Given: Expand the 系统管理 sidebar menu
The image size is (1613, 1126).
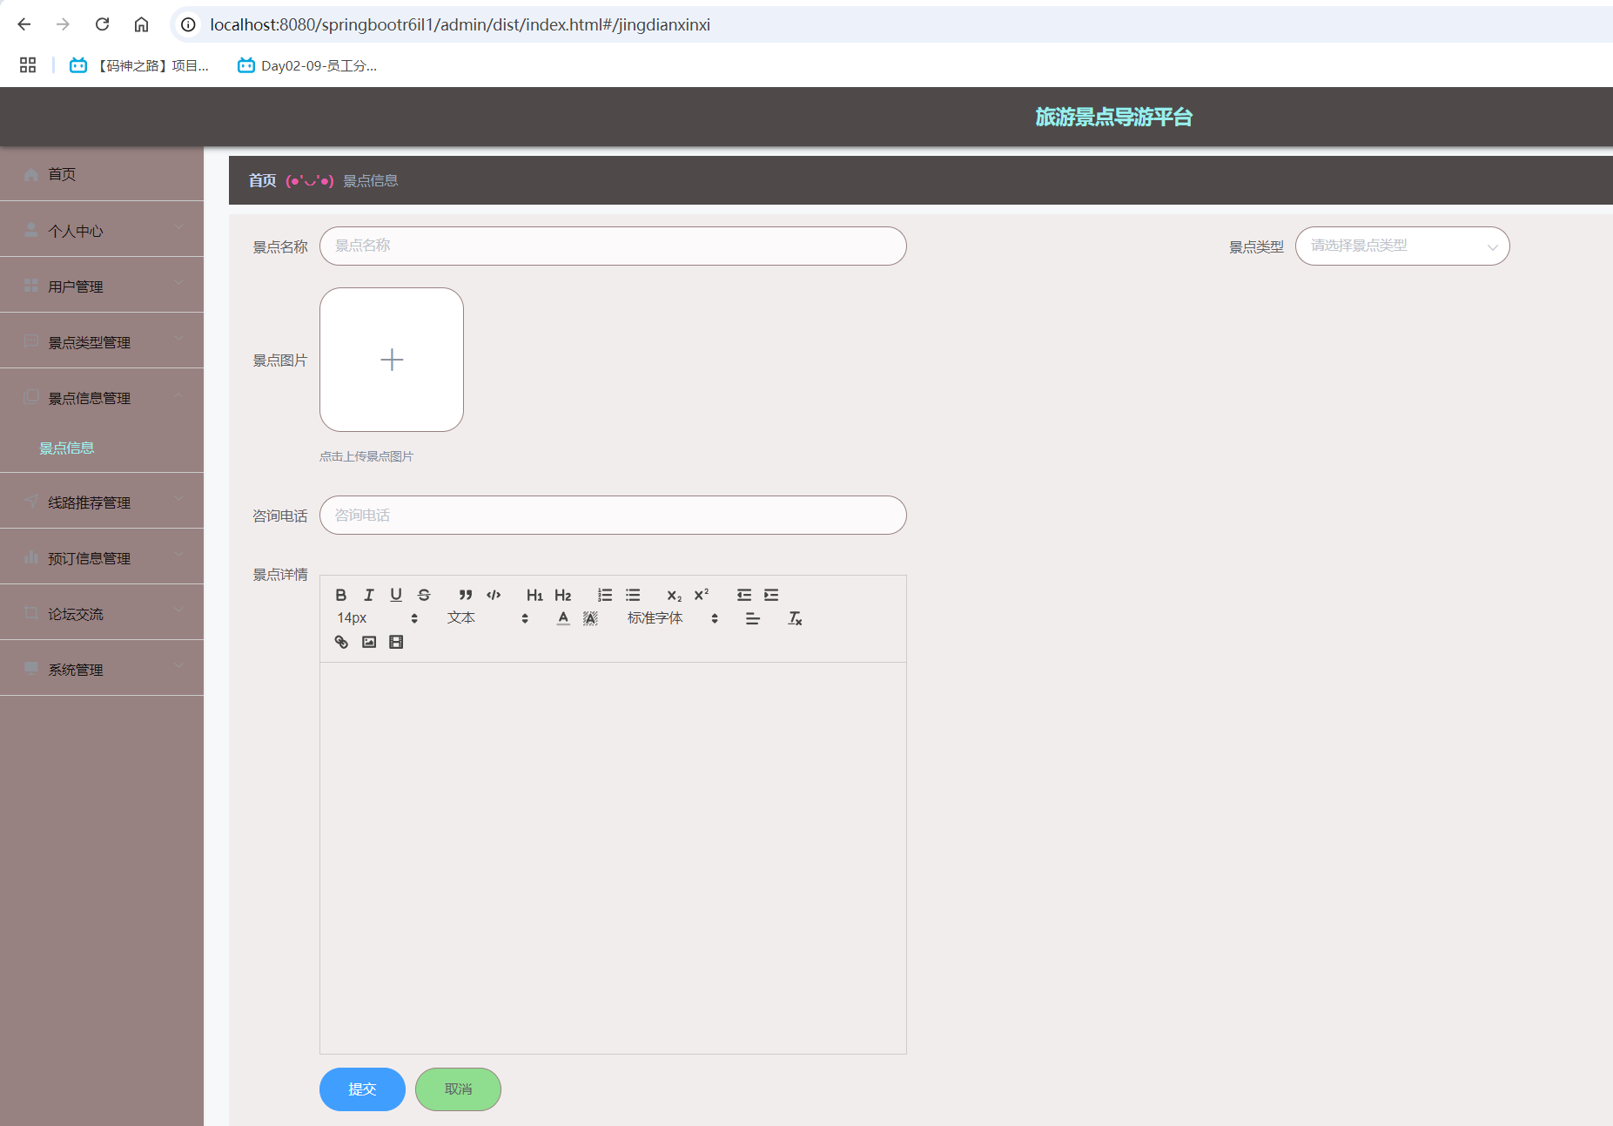Looking at the screenshot, I should point(102,669).
